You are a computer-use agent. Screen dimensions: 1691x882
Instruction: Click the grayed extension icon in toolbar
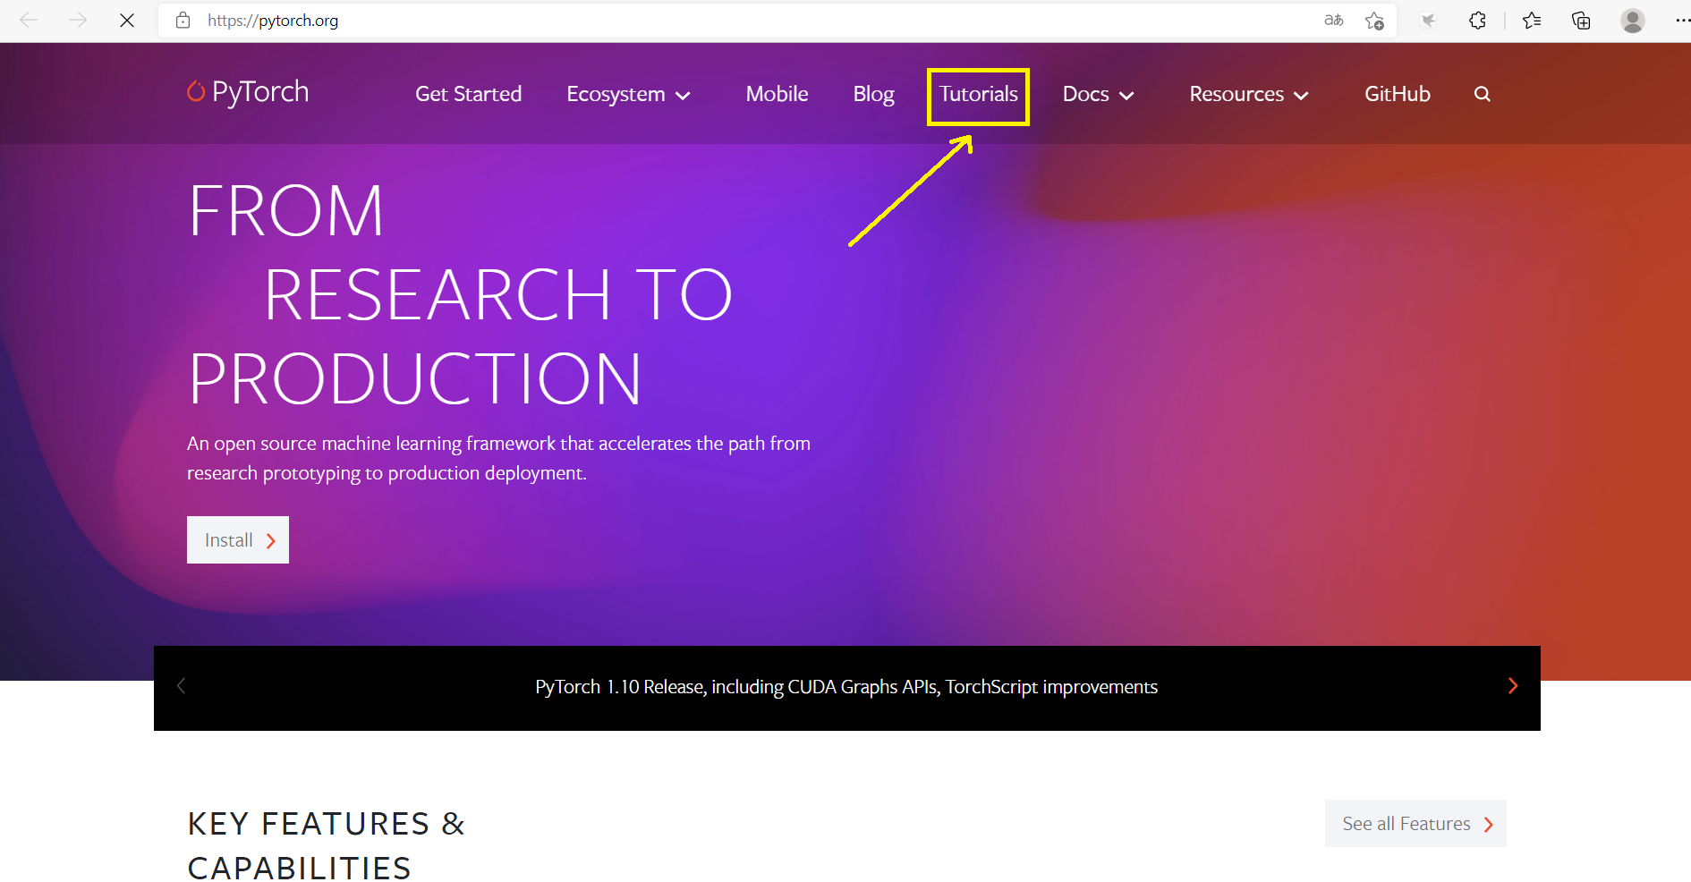1429,20
